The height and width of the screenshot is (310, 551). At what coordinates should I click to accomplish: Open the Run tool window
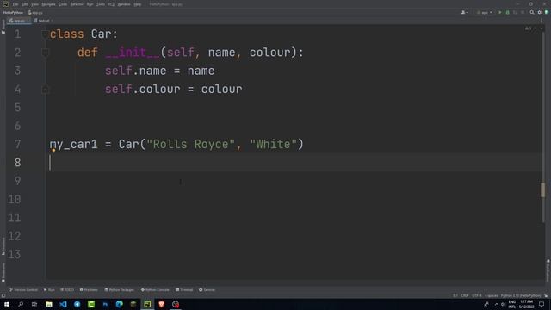pos(49,290)
